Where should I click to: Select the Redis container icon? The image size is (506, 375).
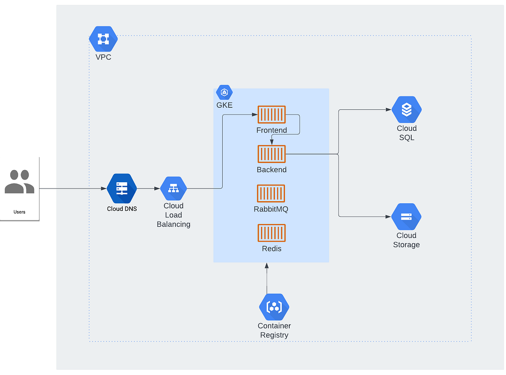[x=272, y=233]
